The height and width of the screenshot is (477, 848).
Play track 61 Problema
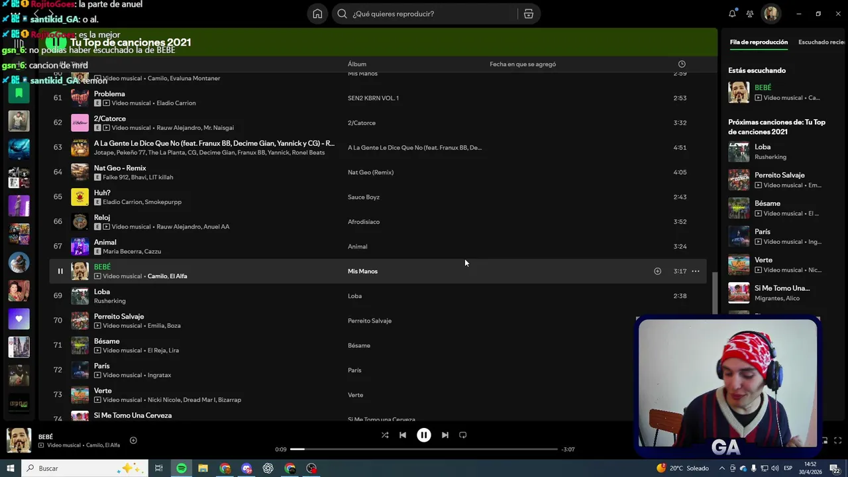click(58, 98)
